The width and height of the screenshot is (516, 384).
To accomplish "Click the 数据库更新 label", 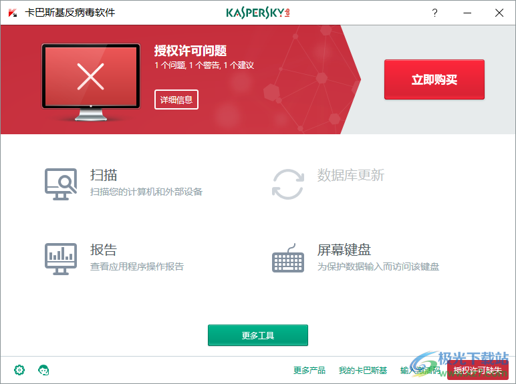I will [350, 175].
